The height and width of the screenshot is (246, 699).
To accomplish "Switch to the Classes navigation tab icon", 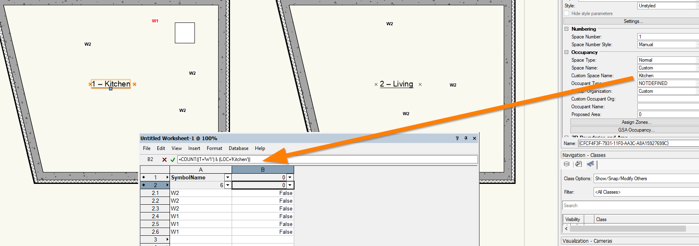I will pyautogui.click(x=590, y=164).
